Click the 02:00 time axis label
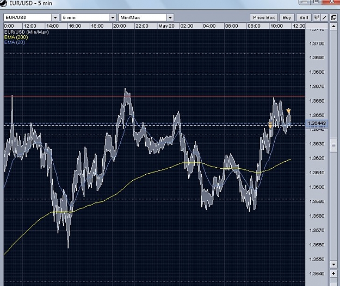340x286 pixels. 187,26
